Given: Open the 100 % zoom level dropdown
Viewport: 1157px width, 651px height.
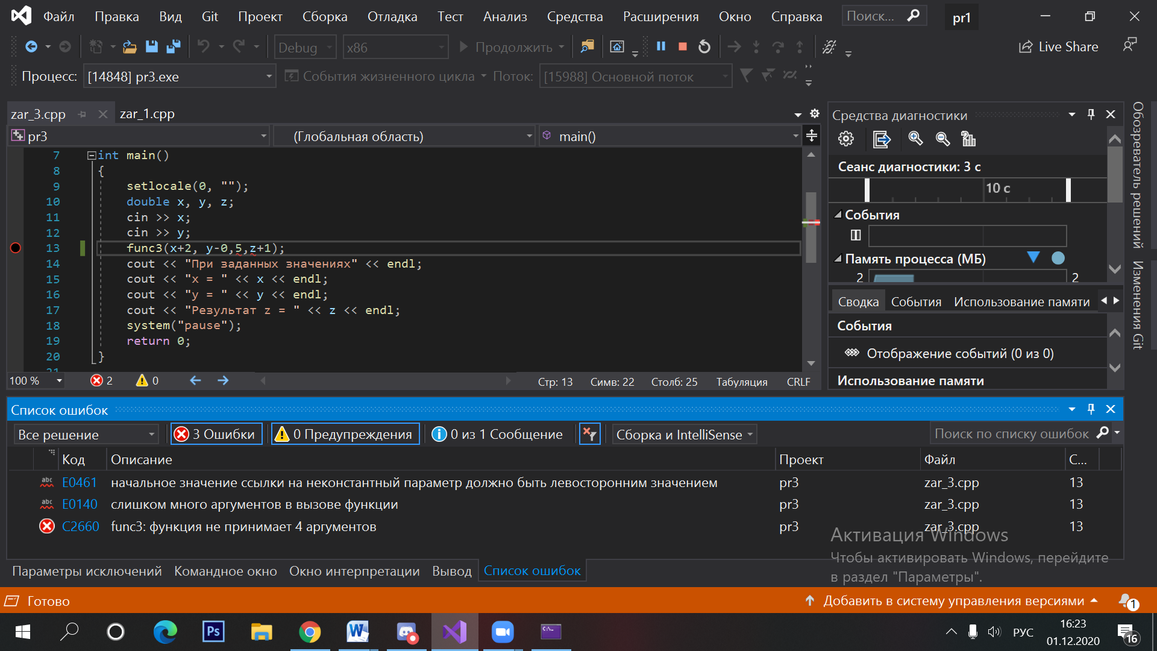Looking at the screenshot, I should [36, 380].
